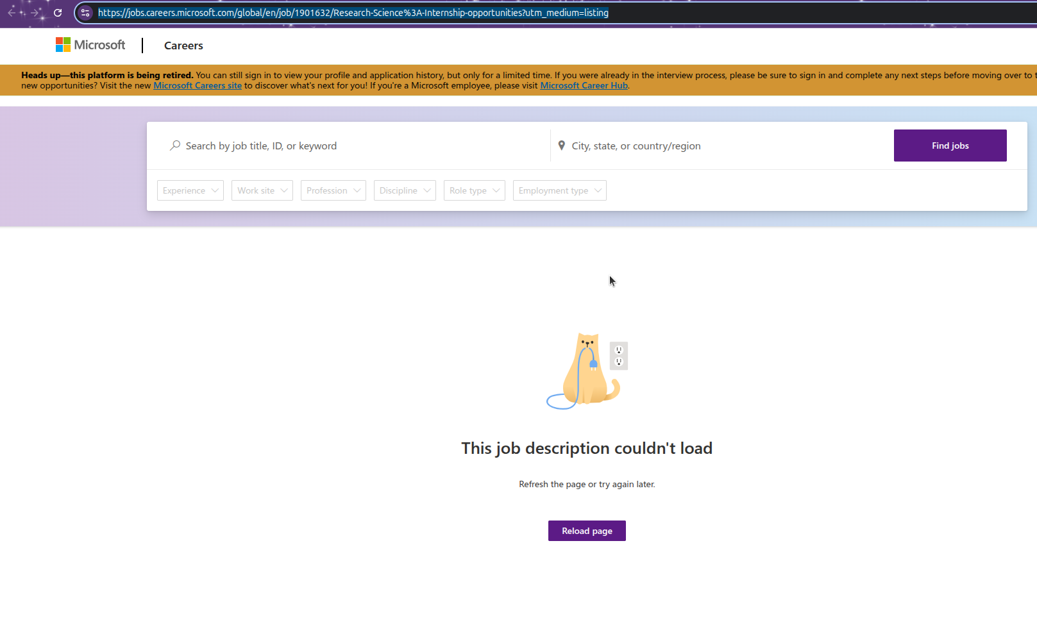
Task: Click the 'Heads up—this platform is being retired' text
Action: (x=107, y=75)
